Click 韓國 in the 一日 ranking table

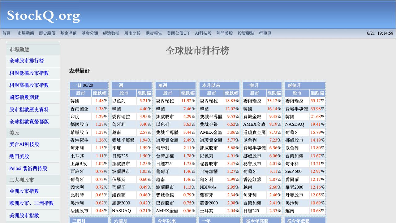point(75,101)
